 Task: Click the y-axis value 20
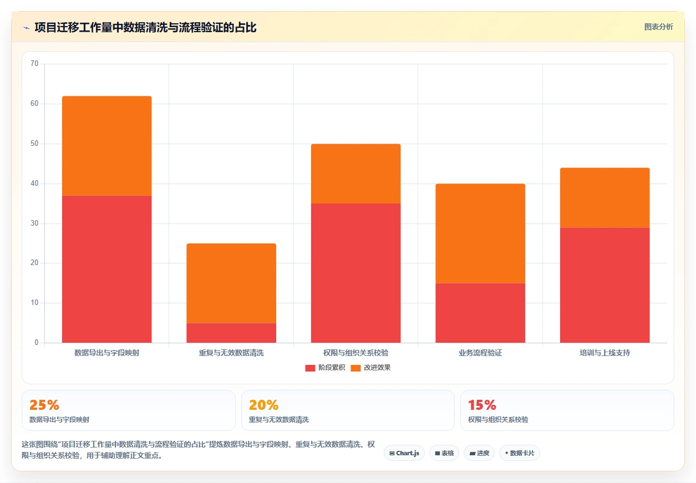tap(34, 263)
